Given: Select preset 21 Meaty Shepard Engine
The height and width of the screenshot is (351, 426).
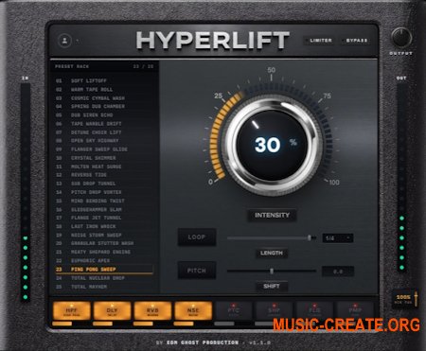Looking at the screenshot, I should [104, 252].
